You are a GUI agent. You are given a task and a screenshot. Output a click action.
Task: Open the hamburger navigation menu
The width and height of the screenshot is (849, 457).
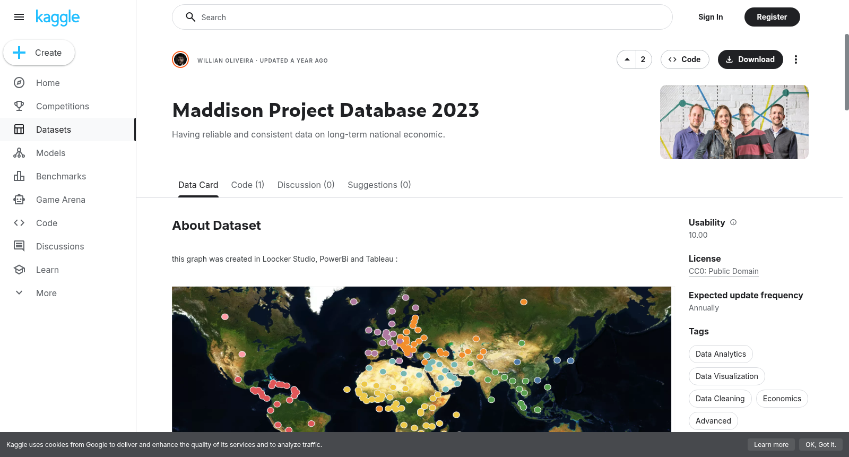tap(19, 17)
